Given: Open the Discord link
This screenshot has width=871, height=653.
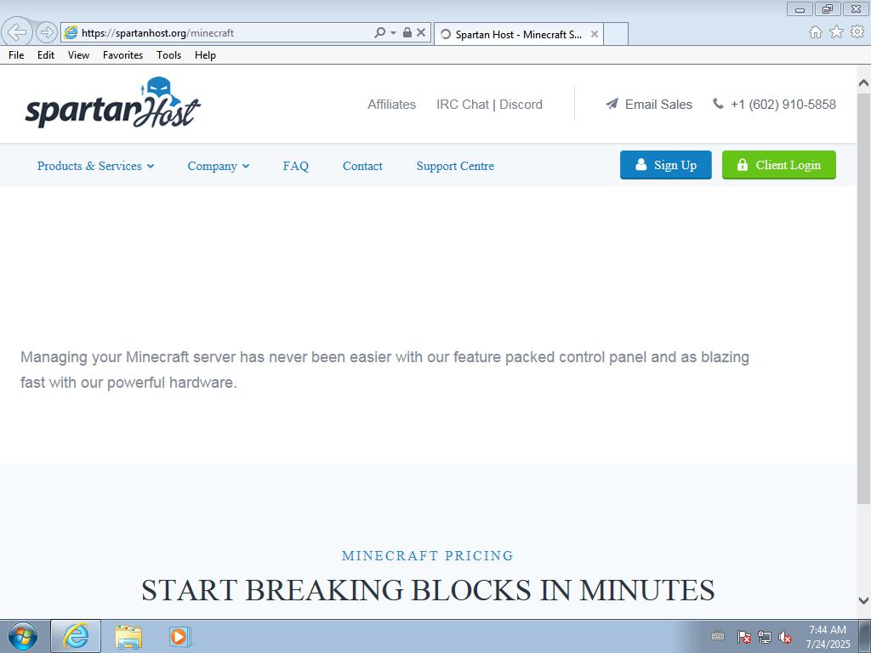Looking at the screenshot, I should pos(521,105).
